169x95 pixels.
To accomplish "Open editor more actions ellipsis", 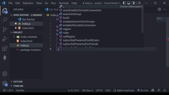I will tap(164, 9).
